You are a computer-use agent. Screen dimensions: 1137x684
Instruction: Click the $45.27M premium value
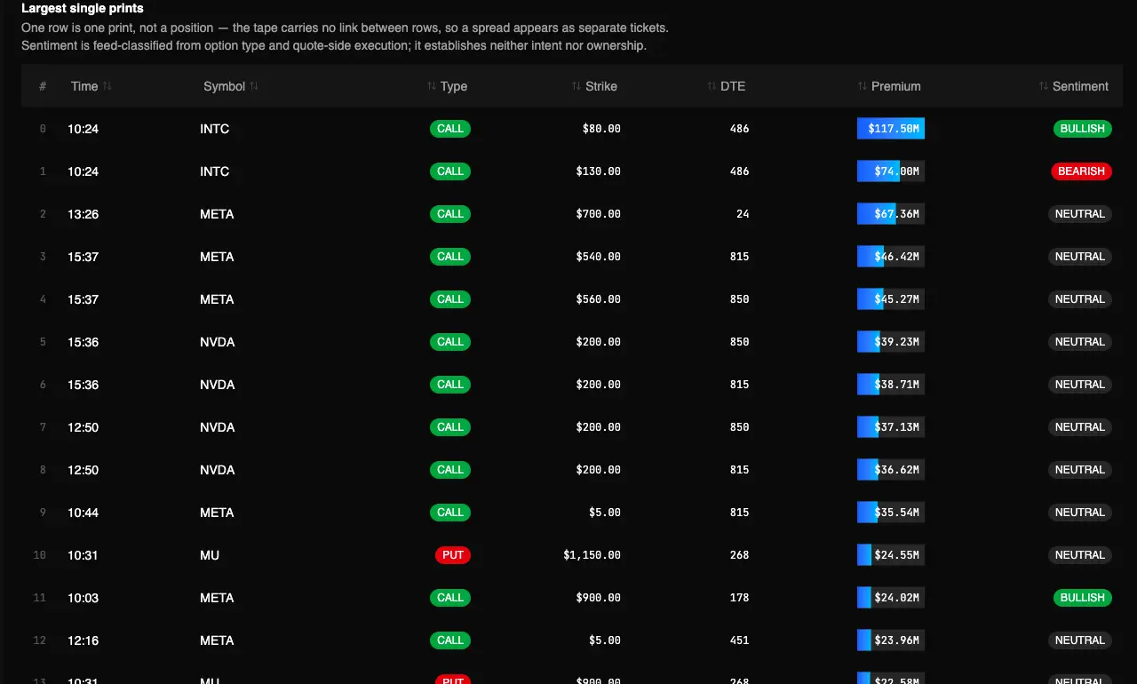click(891, 299)
